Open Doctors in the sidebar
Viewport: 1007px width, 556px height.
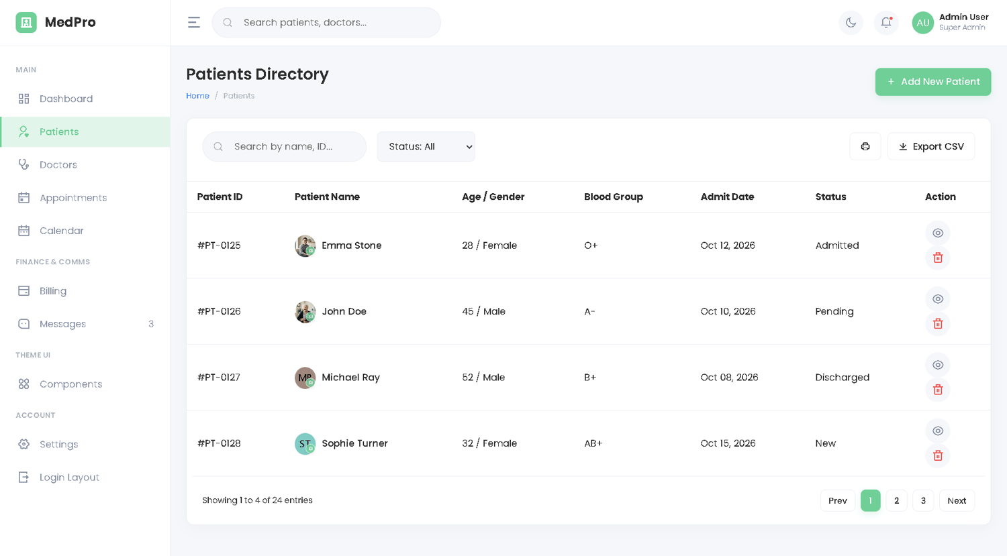tap(58, 165)
